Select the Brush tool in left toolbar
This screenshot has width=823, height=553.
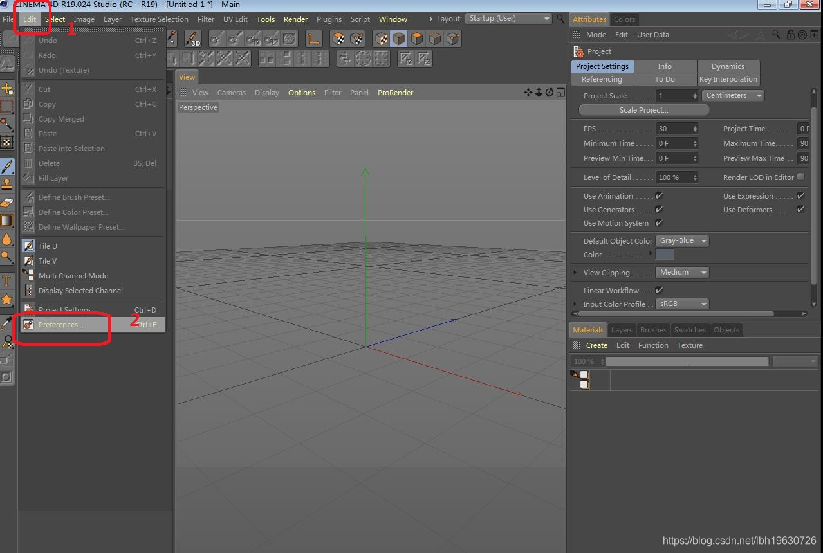(x=7, y=167)
